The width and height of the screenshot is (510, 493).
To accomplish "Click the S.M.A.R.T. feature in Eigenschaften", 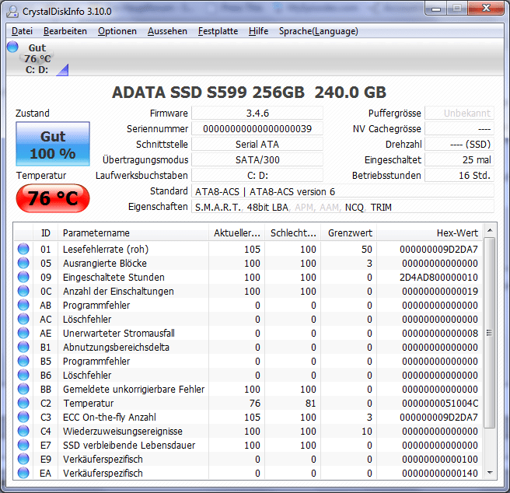I will tap(218, 208).
